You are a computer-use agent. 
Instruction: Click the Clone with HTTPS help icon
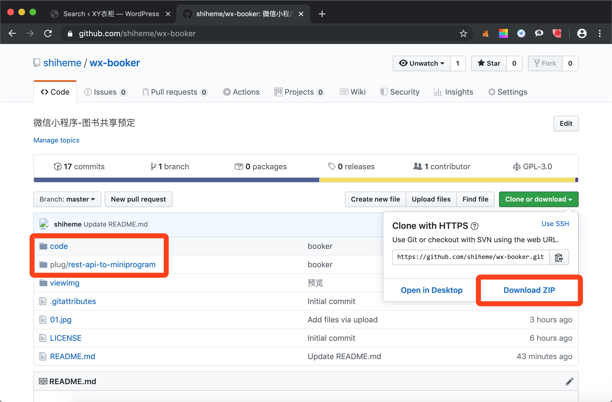click(475, 226)
